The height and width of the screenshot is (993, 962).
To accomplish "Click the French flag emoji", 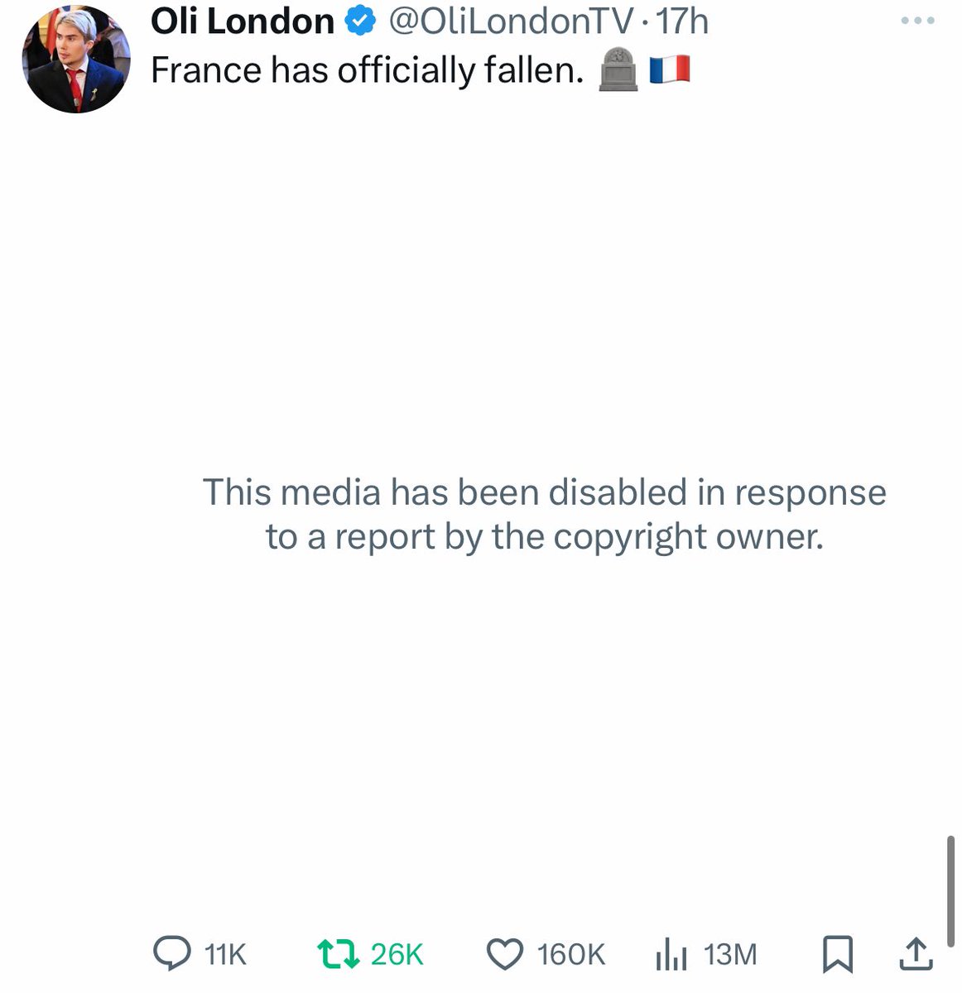I will coord(669,70).
